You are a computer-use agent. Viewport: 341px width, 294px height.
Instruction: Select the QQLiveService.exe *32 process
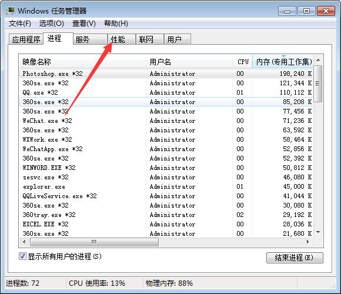(x=166, y=196)
